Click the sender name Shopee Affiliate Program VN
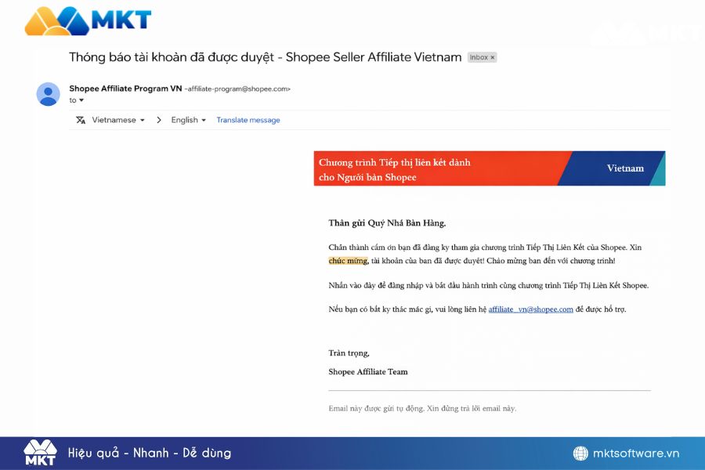 (125, 89)
